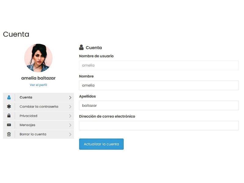Follow the Ver el perfil link

coord(38,85)
